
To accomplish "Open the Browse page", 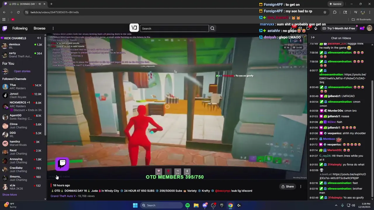I will point(39,28).
